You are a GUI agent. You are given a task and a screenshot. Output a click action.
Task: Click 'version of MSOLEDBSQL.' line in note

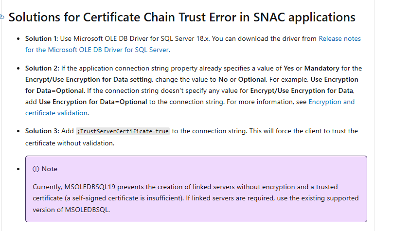[x=71, y=210]
